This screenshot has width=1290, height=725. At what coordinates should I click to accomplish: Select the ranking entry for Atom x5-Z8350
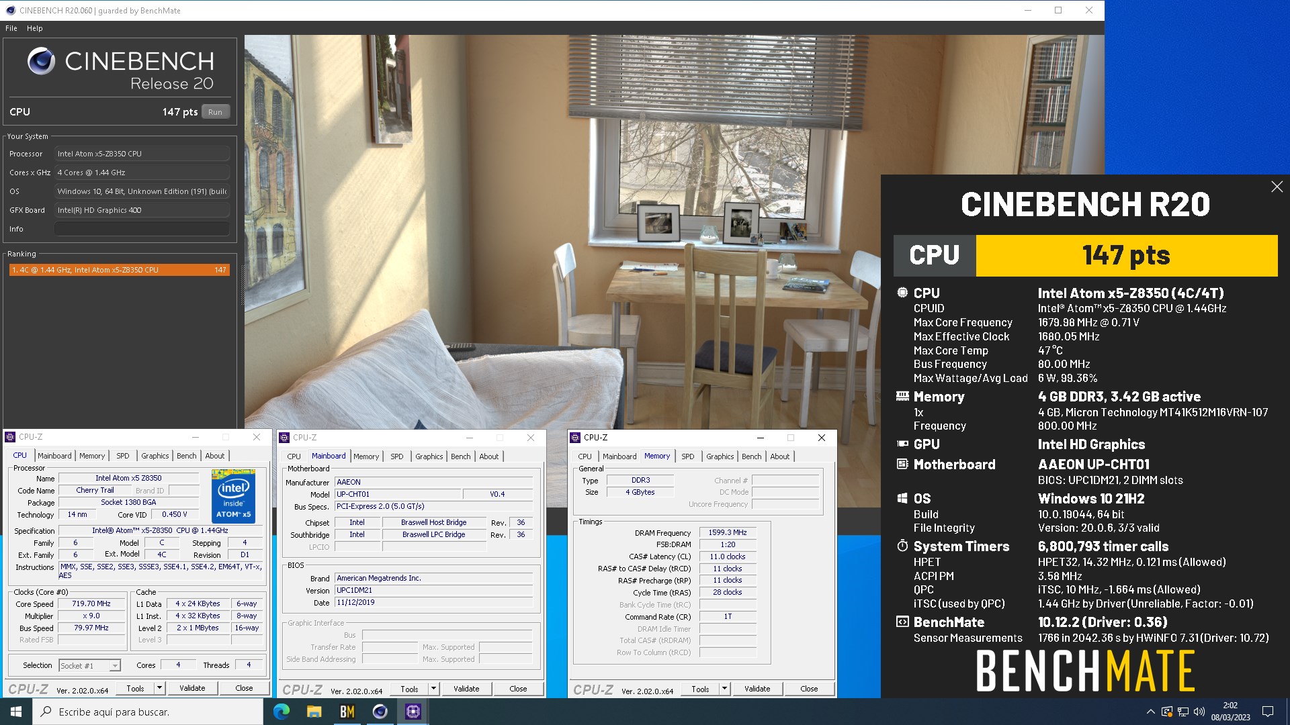(119, 270)
